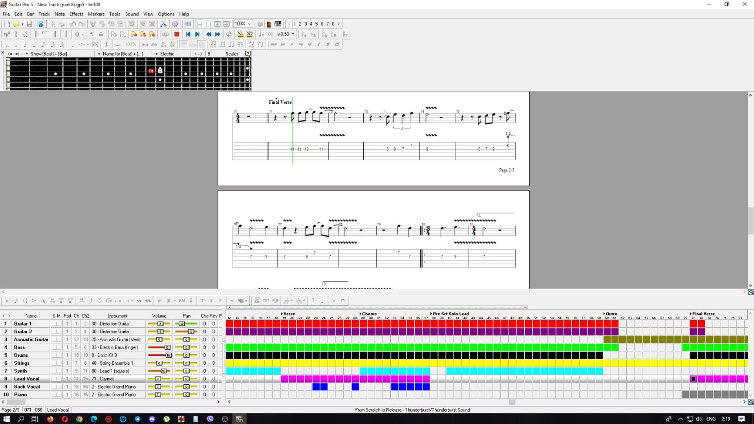Select the eighth note duration
This screenshot has height=424, width=754.
tap(34, 44)
